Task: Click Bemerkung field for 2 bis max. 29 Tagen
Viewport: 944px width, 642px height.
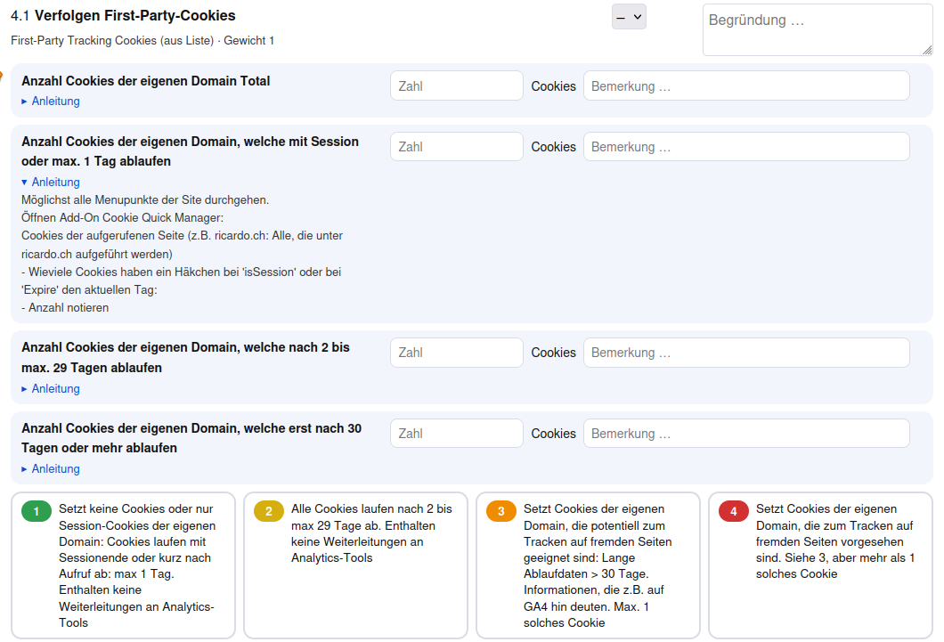Action: coord(746,353)
